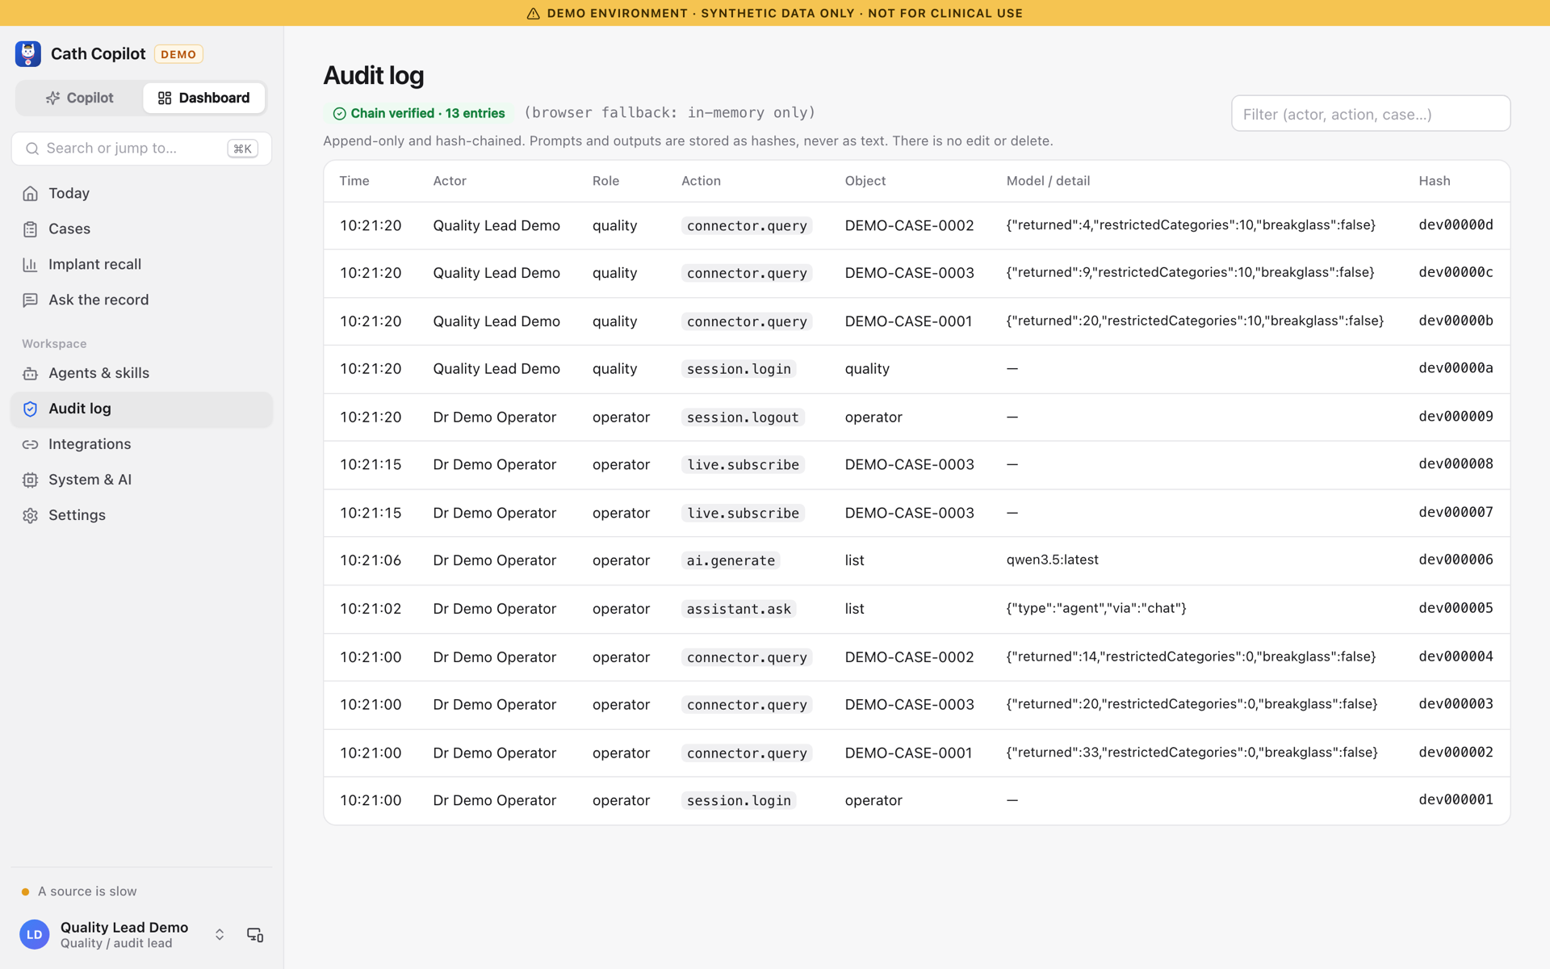Click the connector.query tag in row dev000004
Viewport: 1550px width, 969px height.
[x=747, y=657]
